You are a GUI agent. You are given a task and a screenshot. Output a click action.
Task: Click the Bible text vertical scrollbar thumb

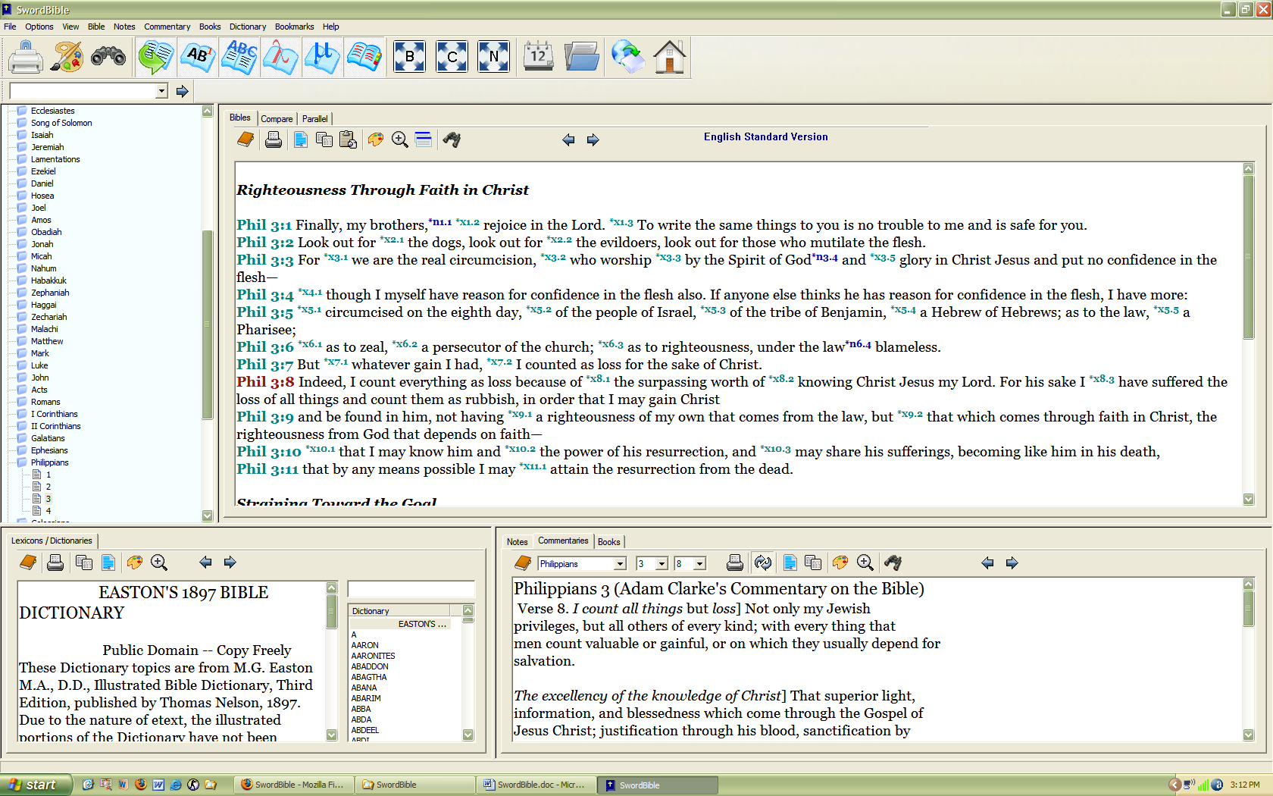click(x=1248, y=258)
